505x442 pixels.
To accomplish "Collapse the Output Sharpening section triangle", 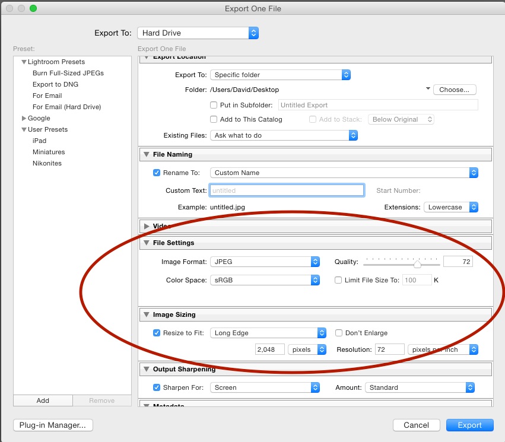I will 147,369.
